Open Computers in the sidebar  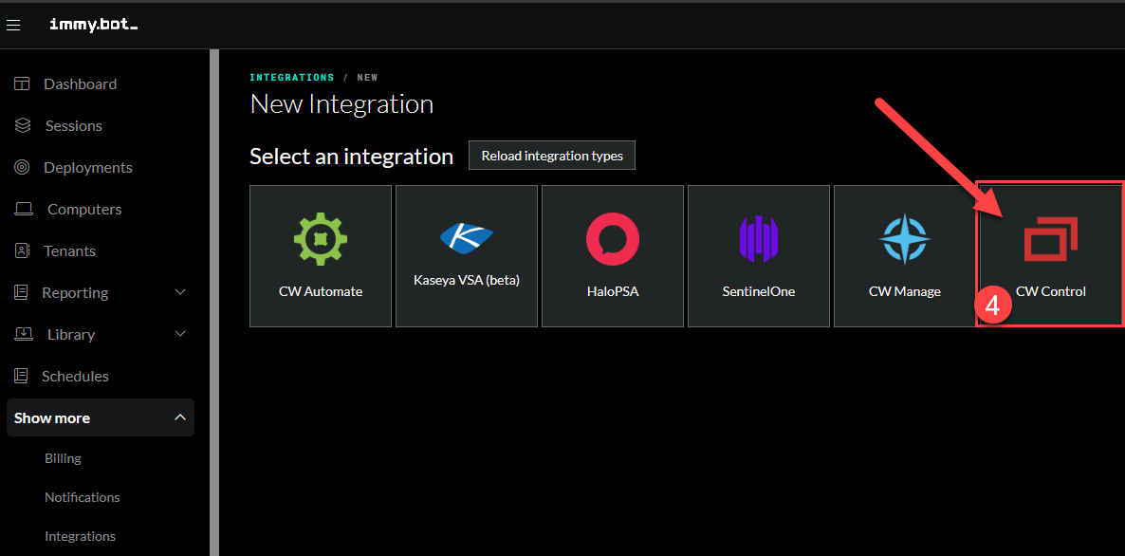[x=84, y=210]
